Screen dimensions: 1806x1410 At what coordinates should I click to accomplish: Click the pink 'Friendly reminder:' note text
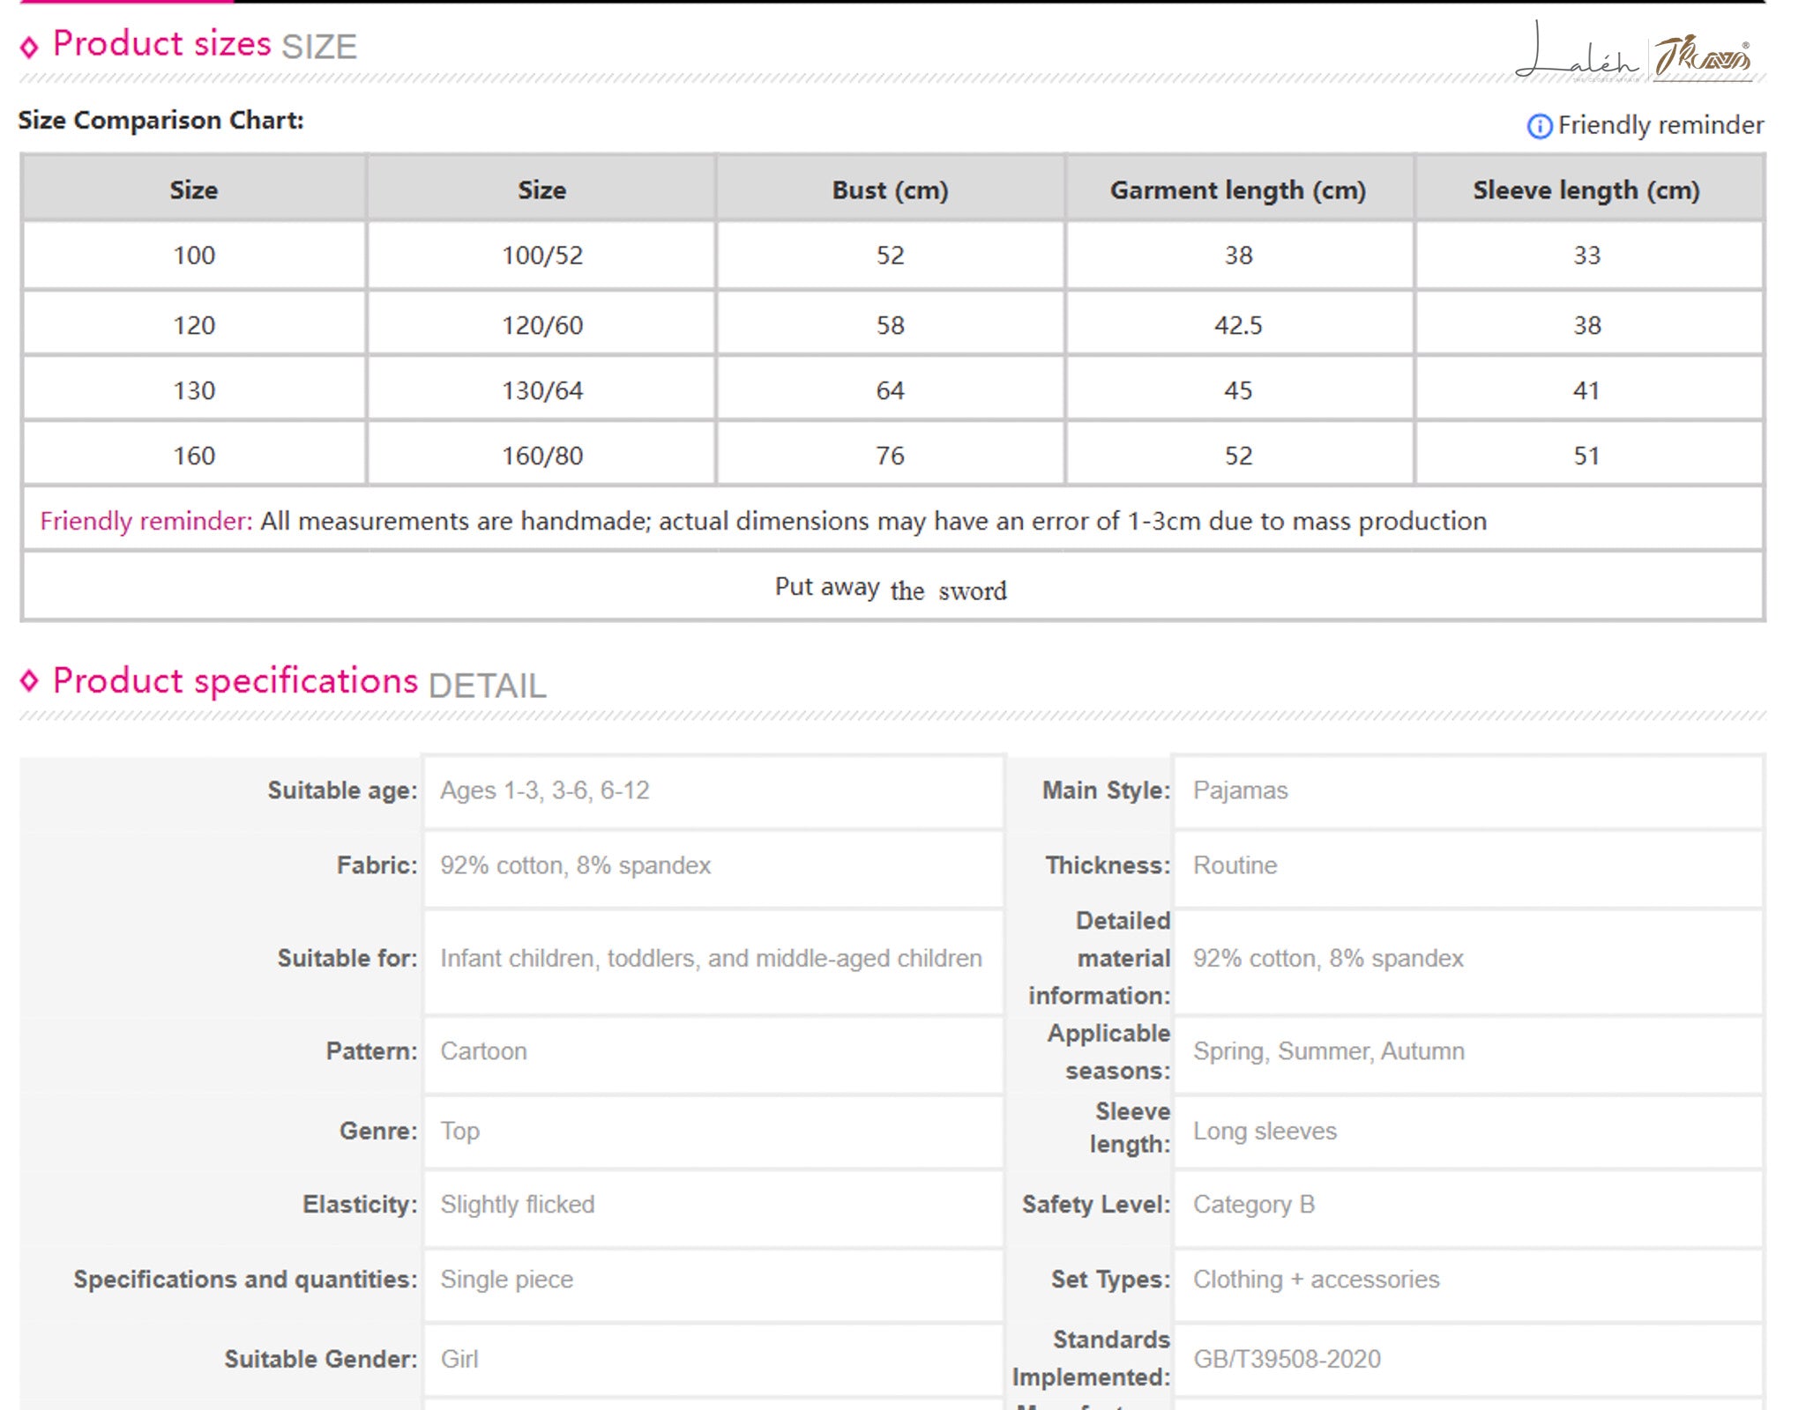pyautogui.click(x=146, y=521)
